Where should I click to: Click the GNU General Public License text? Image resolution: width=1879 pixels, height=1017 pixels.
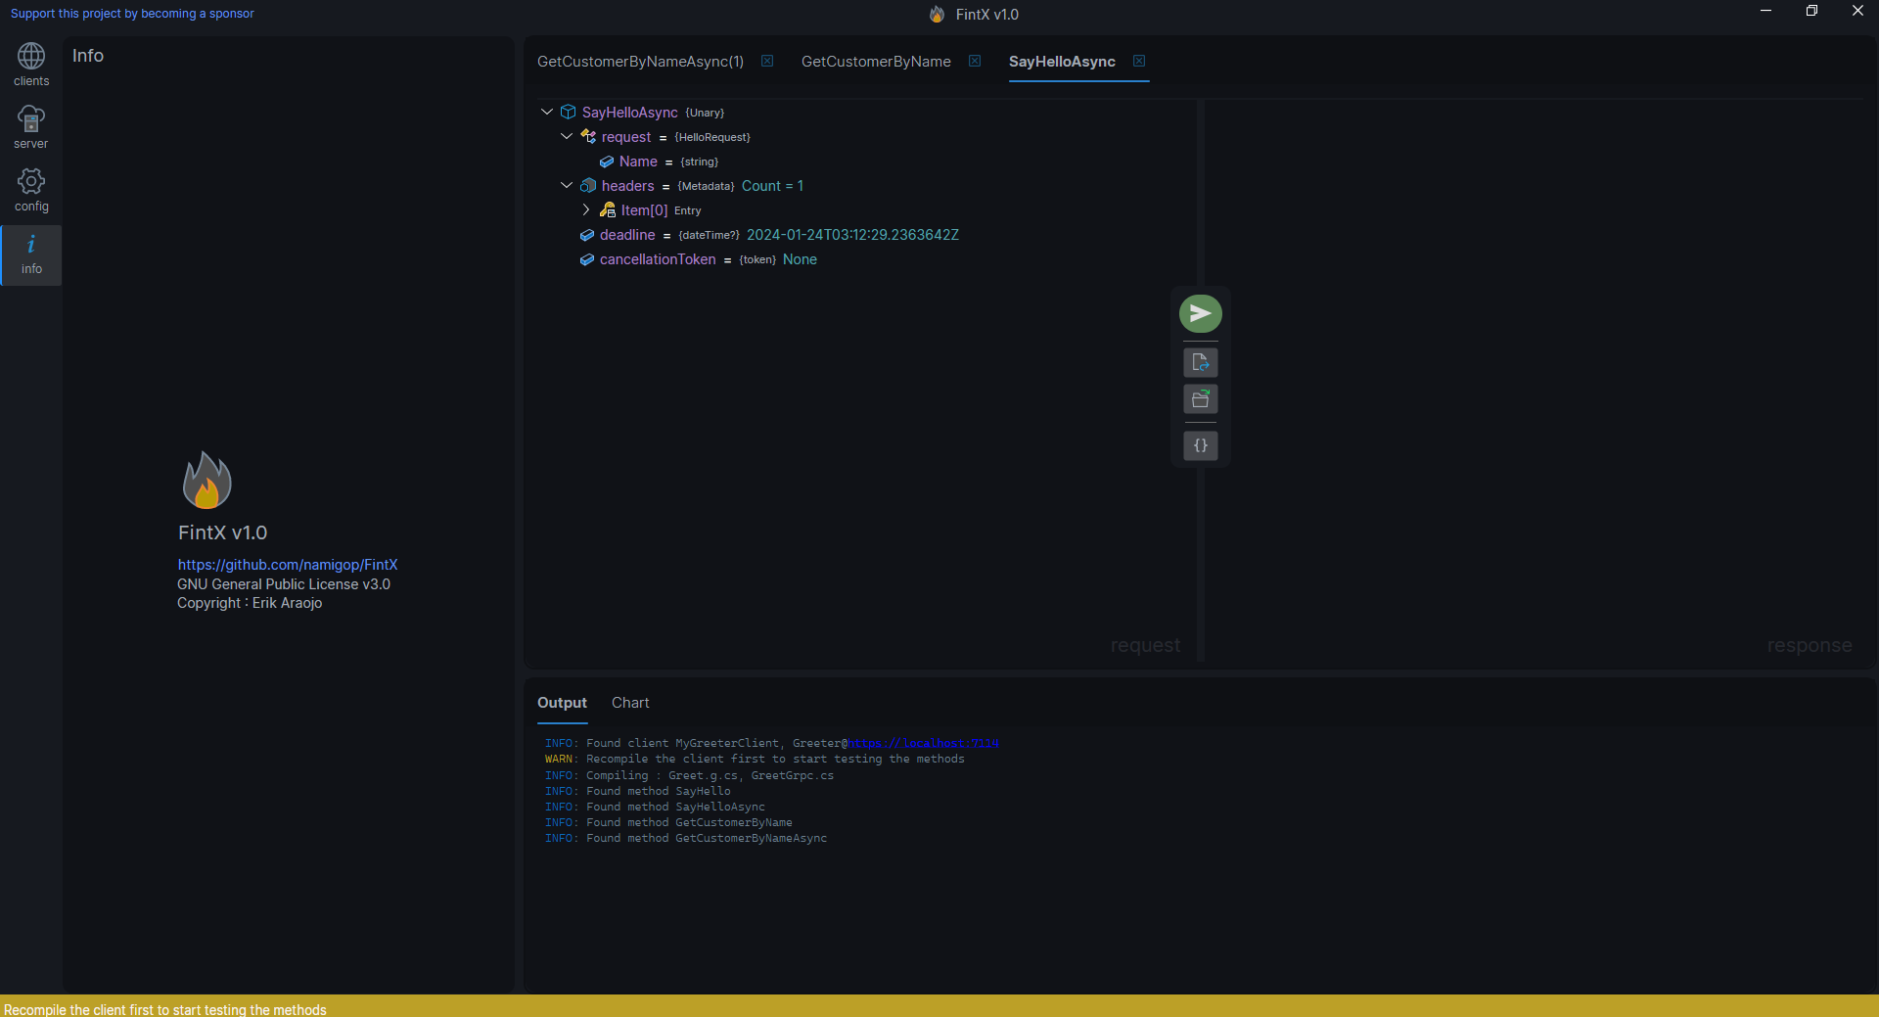coord(284,584)
